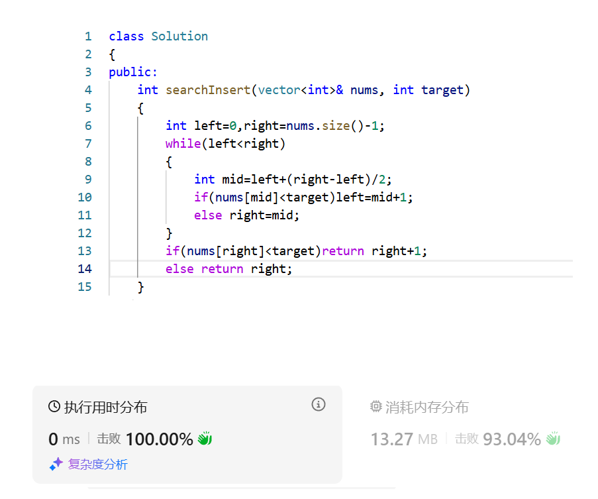Click 'searchInsert' function name
598x499 pixels.
pos(208,90)
